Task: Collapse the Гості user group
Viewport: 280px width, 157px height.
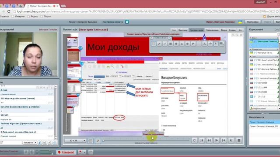Action: 251,56
